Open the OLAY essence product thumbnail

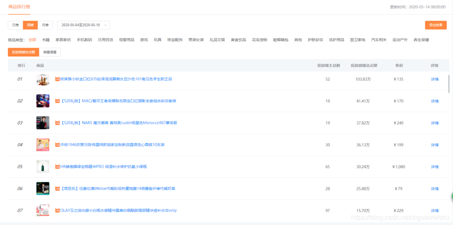(43, 210)
